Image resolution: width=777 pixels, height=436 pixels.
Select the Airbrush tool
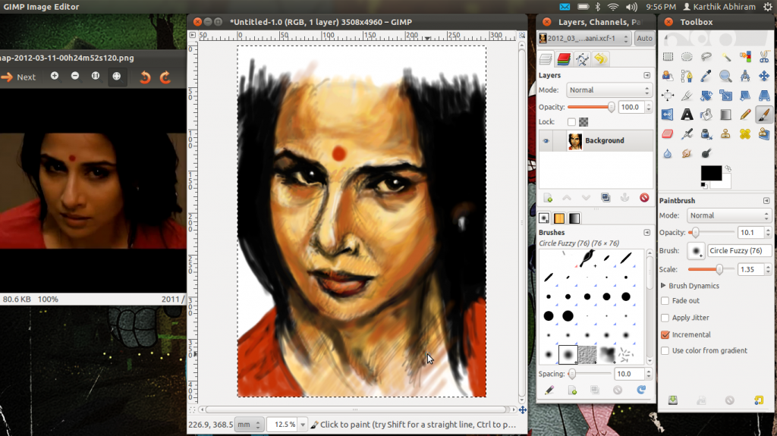[x=687, y=134]
